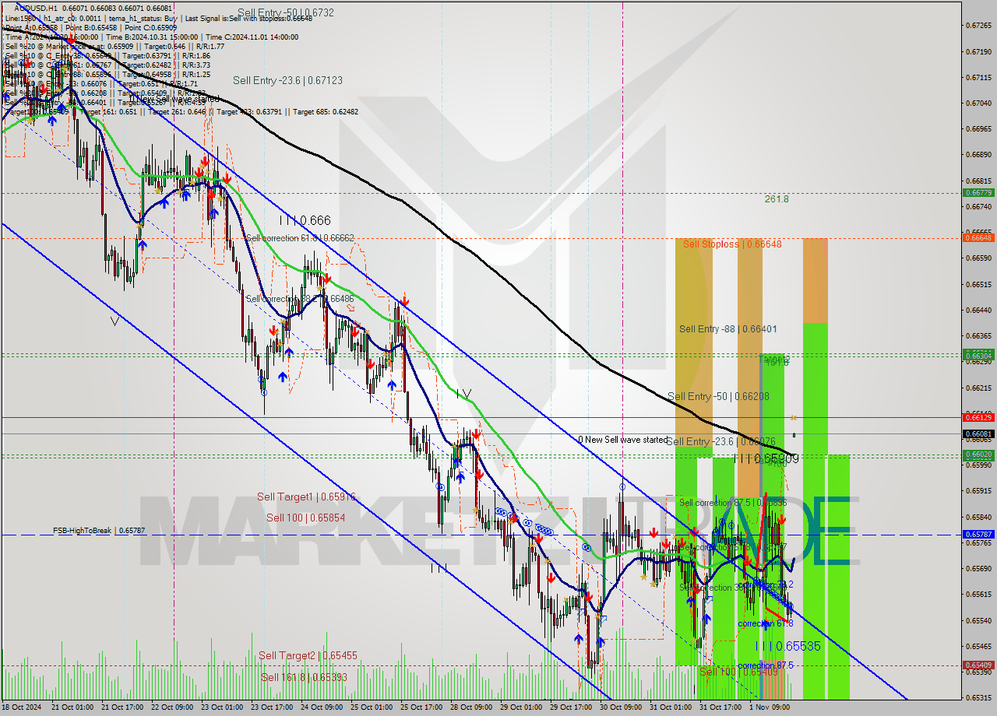
Task: Click the blue 'correction 61.8' label
Action: click(x=766, y=623)
